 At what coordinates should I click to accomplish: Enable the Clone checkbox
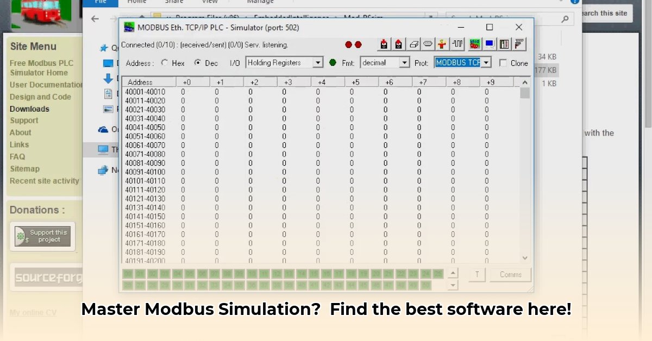[503, 63]
